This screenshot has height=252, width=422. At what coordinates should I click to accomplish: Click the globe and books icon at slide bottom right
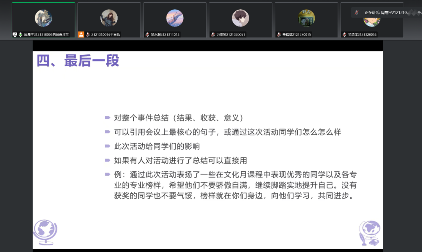pyautogui.click(x=369, y=232)
